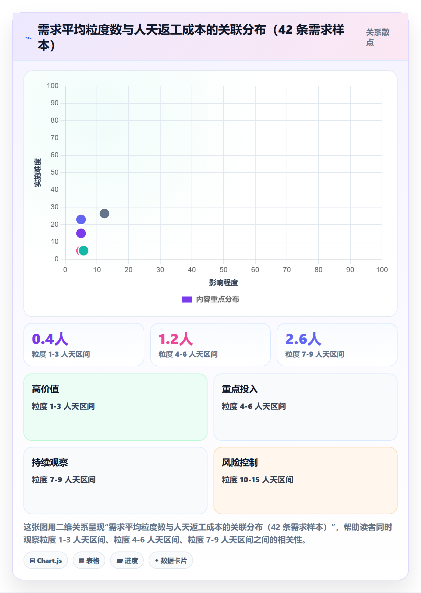Click the 进度 tag chip
Screen dimensions: 421x593
tap(127, 561)
